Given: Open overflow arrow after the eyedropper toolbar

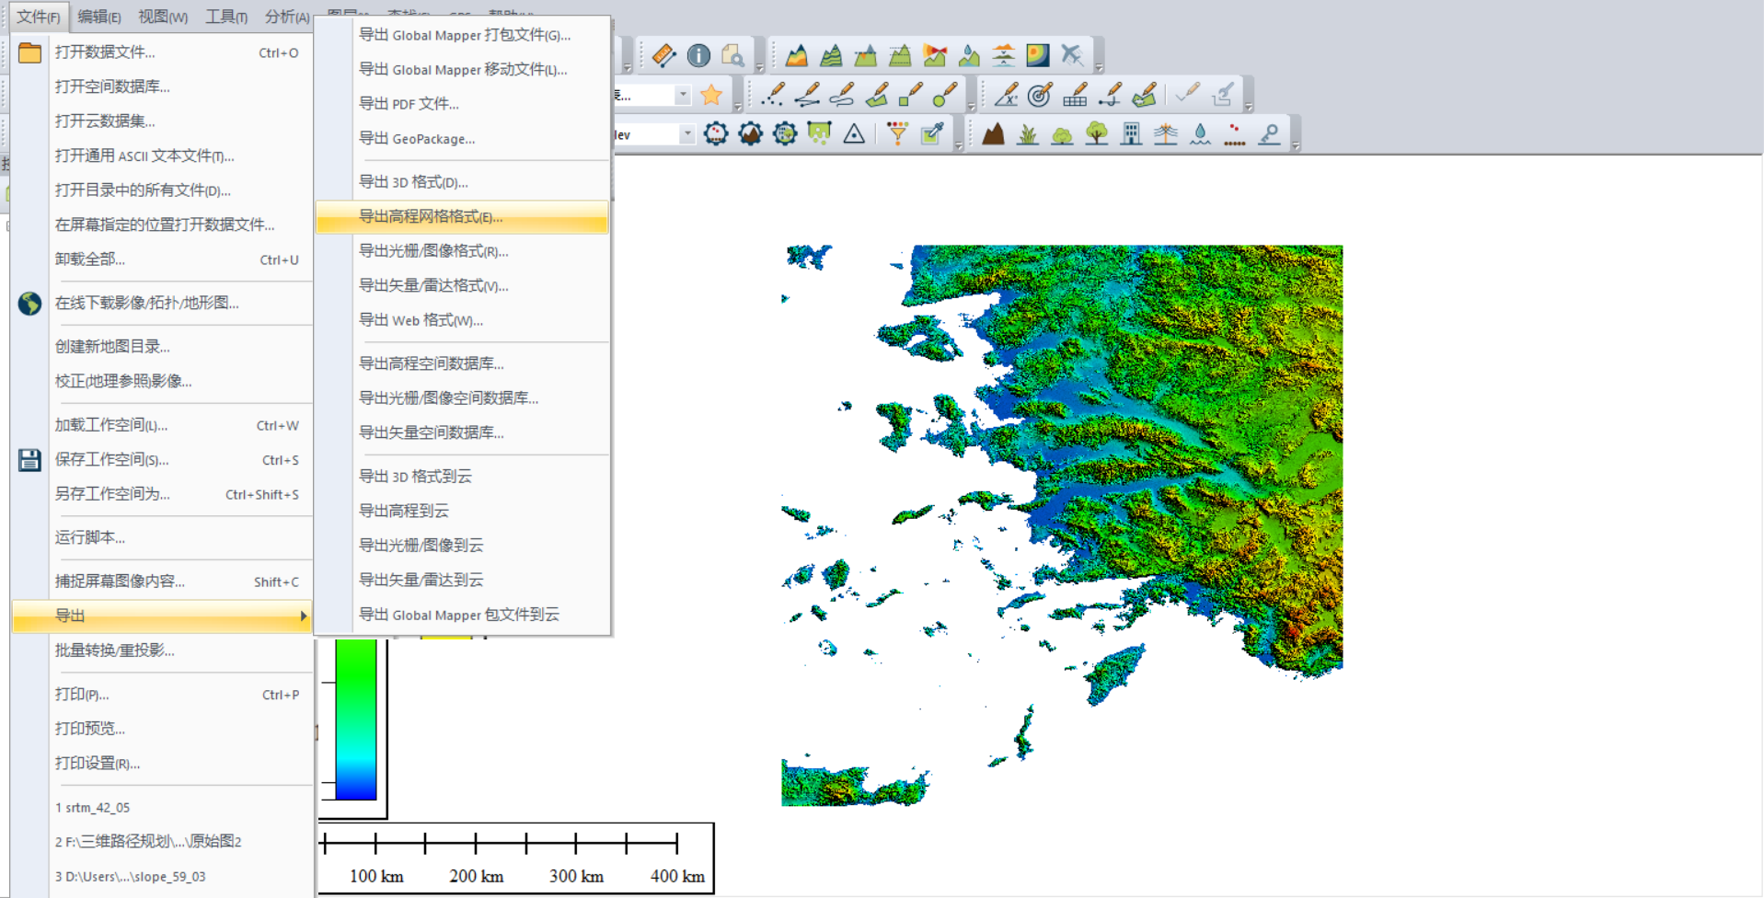Looking at the screenshot, I should 958,146.
